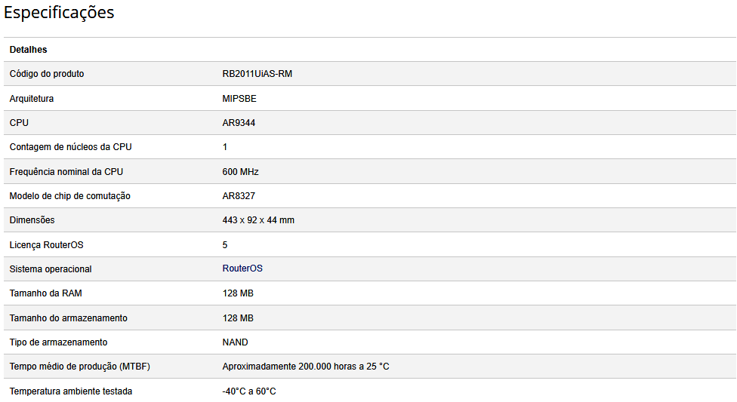
Task: Click 'Tempo médio de produção (MTBF)' label
Action: click(x=79, y=367)
